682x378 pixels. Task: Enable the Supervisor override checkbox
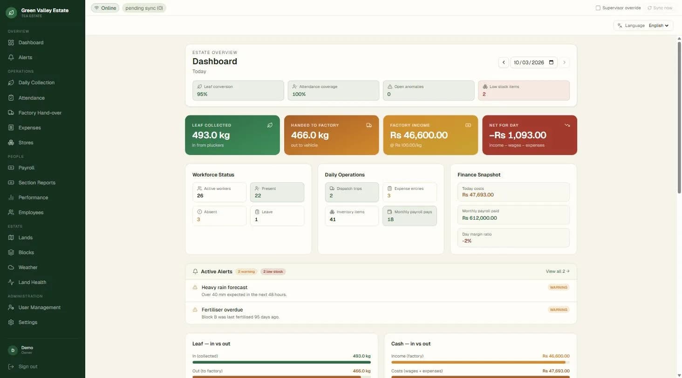point(598,8)
